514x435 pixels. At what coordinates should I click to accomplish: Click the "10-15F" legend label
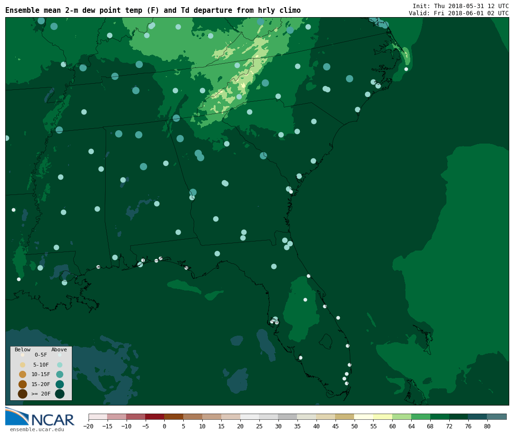pyautogui.click(x=41, y=374)
